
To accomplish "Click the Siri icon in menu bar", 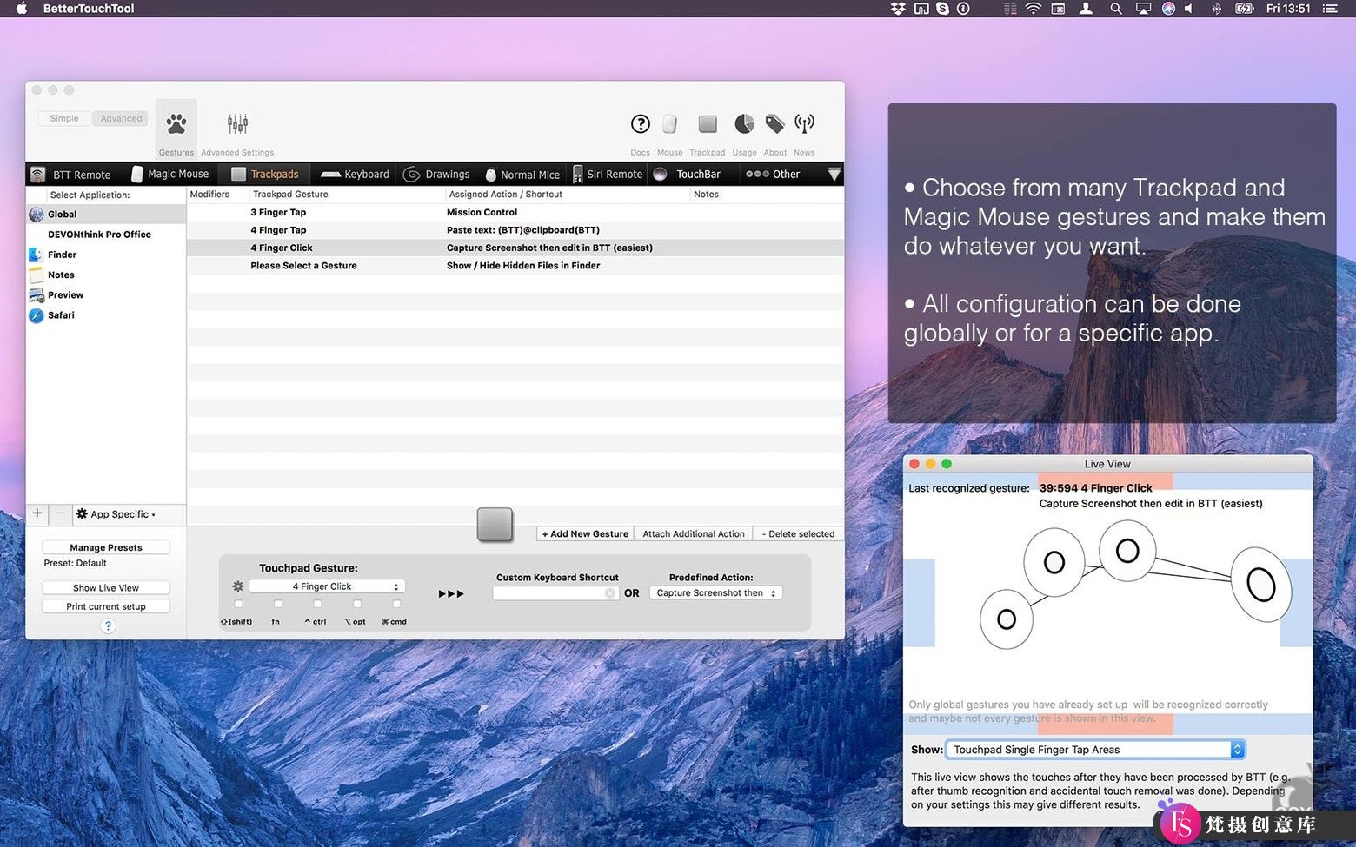I will [1168, 9].
